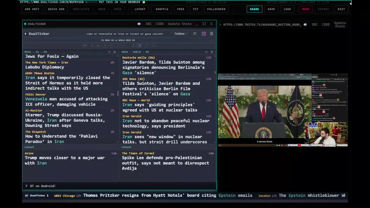Click the SAVE button

coord(271,9)
